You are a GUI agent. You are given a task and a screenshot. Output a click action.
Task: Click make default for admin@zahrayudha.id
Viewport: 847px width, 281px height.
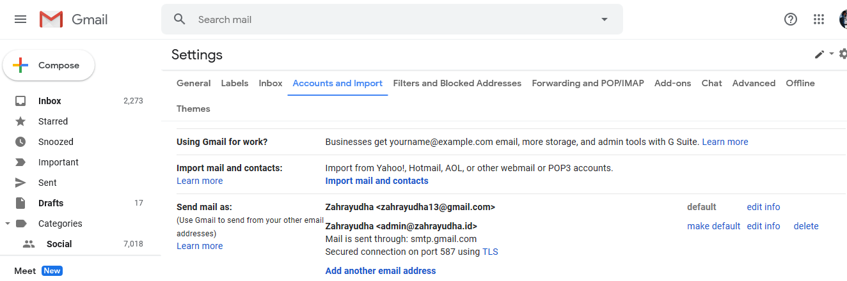713,226
